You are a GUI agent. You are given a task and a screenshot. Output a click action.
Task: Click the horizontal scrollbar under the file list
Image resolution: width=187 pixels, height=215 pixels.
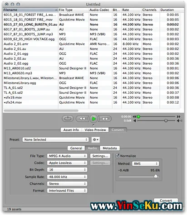point(41,110)
